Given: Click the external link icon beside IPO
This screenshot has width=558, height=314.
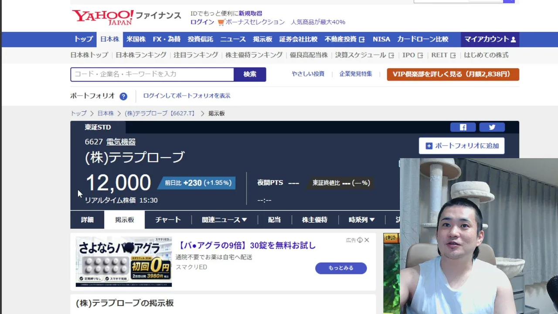Looking at the screenshot, I should (420, 55).
